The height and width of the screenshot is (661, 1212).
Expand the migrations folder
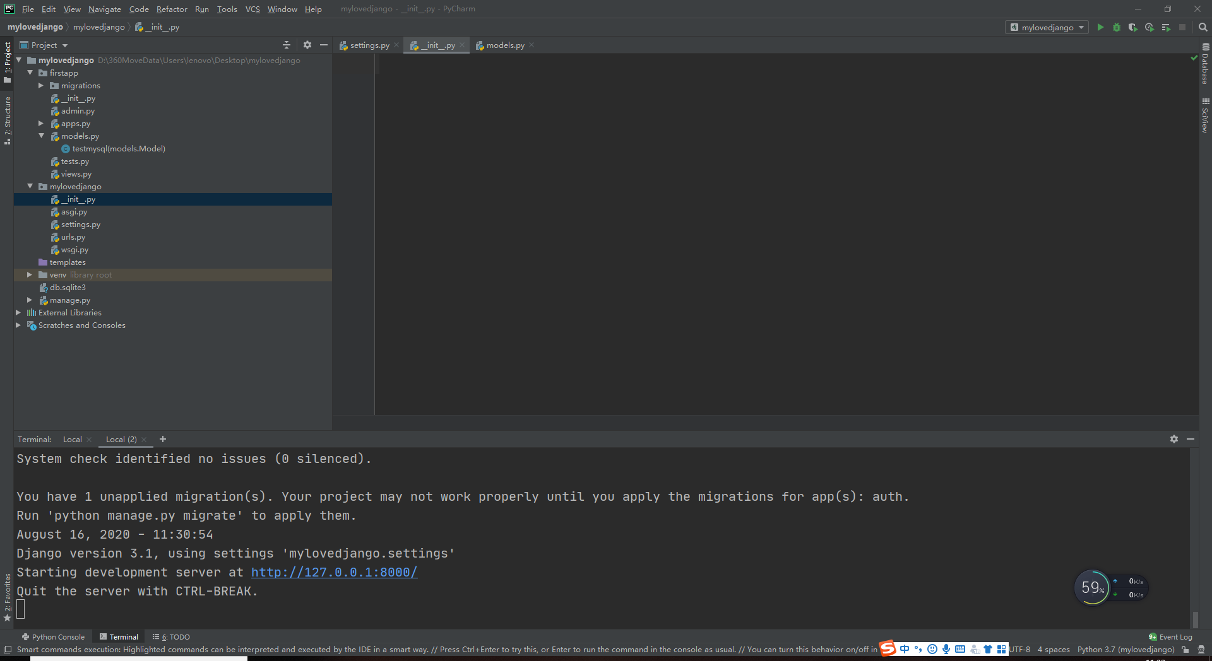41,85
